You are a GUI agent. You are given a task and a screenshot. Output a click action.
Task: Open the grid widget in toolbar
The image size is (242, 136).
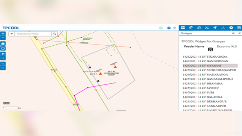(183, 28)
